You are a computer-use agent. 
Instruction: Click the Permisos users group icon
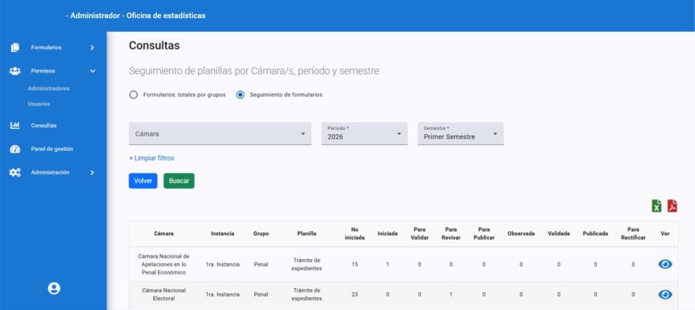tap(15, 71)
